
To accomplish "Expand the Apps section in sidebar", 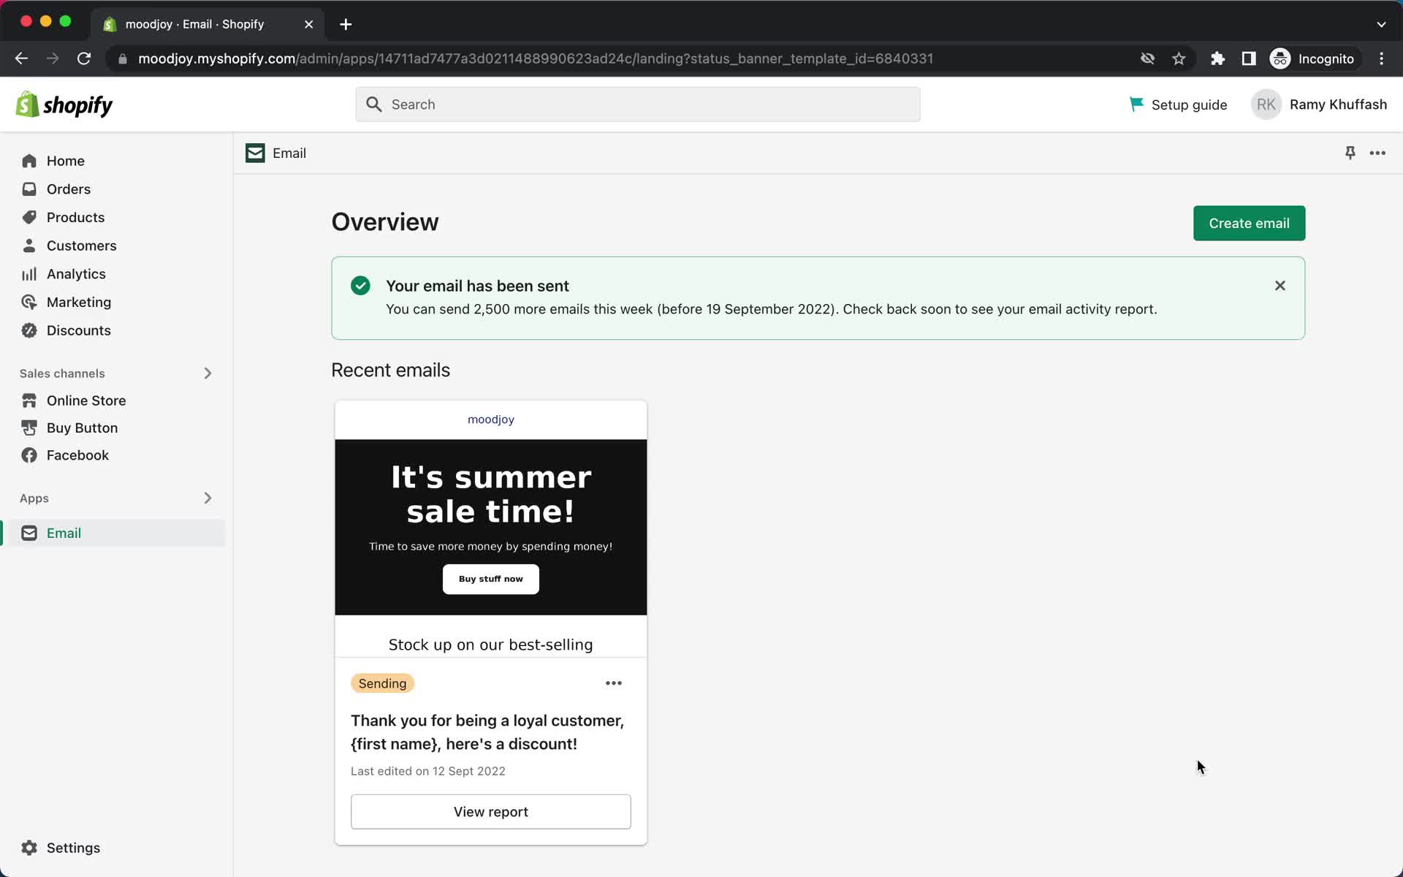I will click(x=207, y=497).
